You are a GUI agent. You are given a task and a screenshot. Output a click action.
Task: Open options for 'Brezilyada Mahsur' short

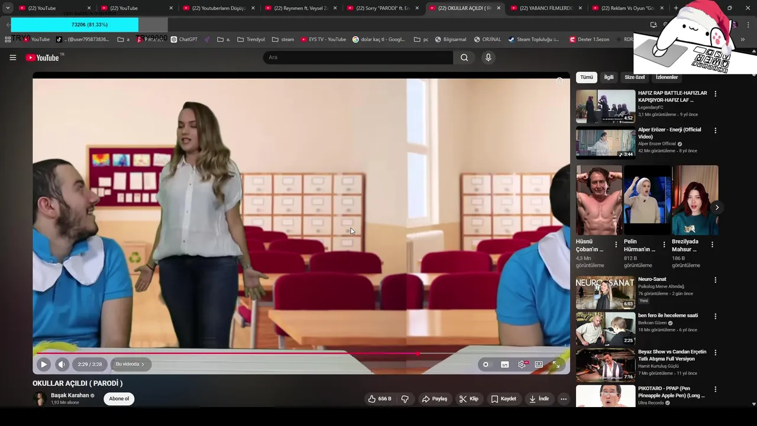pyautogui.click(x=712, y=244)
